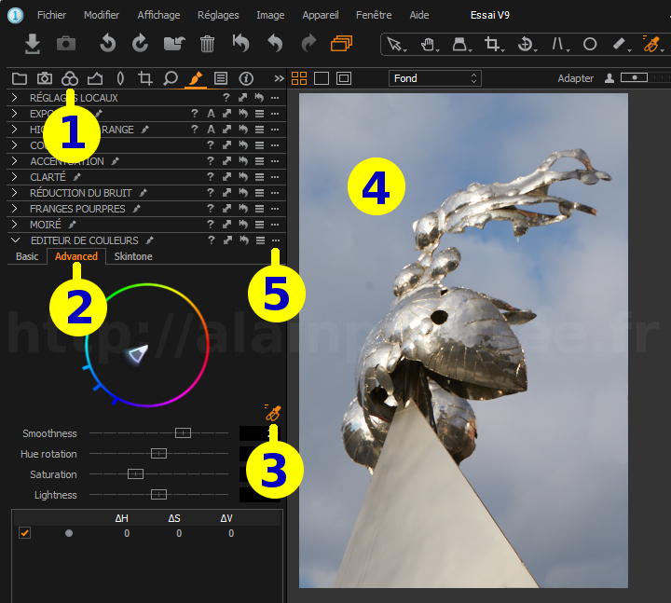Open presets list icon for Réduction du Bruit
The height and width of the screenshot is (603, 671).
point(259,193)
